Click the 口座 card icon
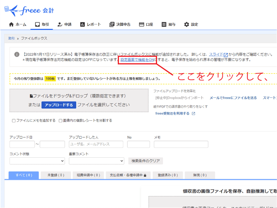 click(x=142, y=24)
